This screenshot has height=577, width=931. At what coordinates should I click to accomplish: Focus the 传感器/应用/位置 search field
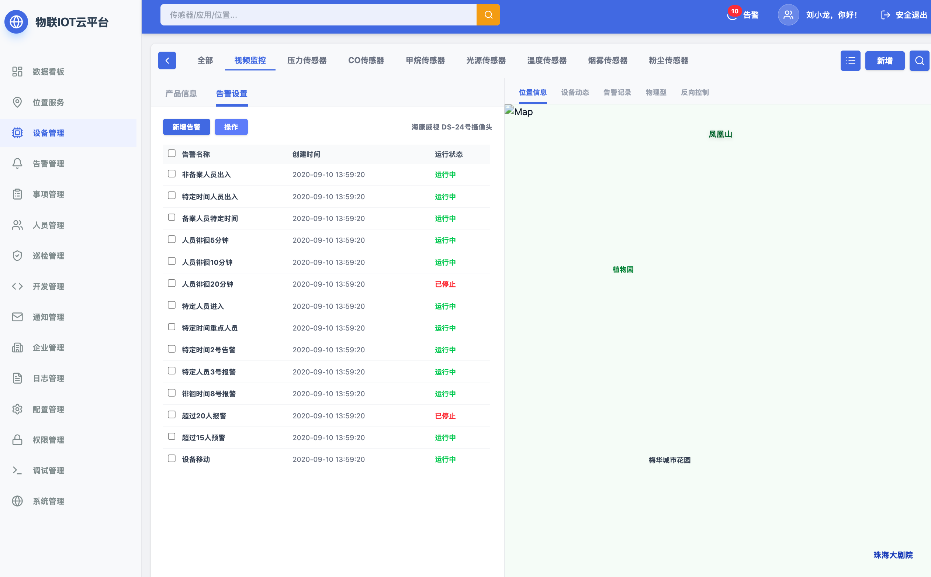[318, 15]
